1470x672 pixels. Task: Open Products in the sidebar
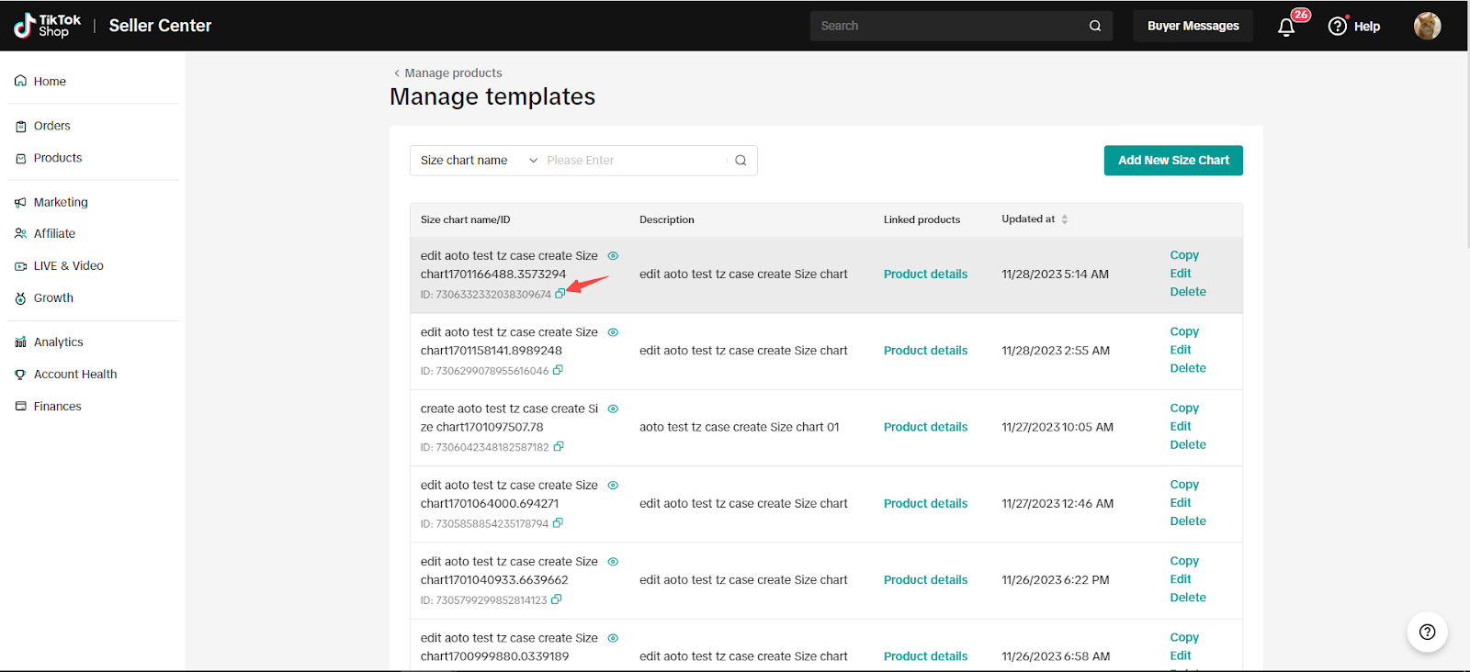point(57,158)
